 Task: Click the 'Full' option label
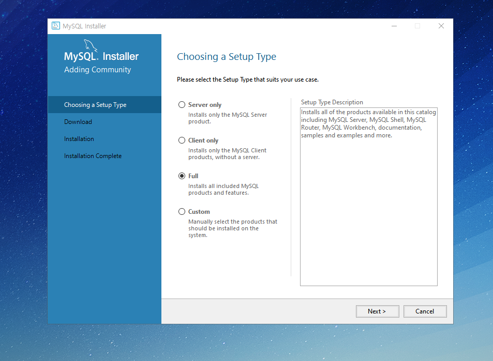[x=193, y=176]
